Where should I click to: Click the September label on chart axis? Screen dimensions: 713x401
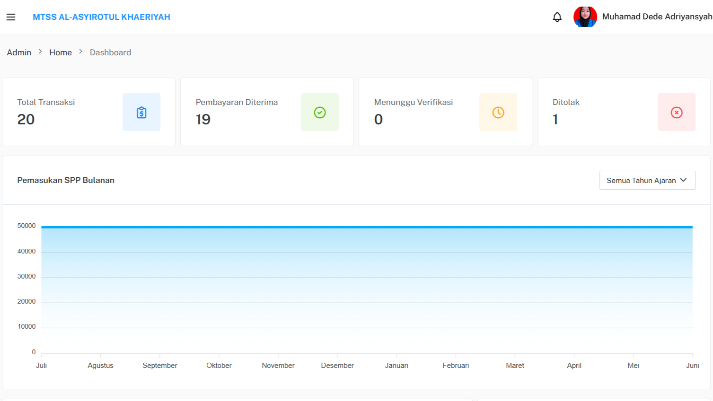[160, 366]
